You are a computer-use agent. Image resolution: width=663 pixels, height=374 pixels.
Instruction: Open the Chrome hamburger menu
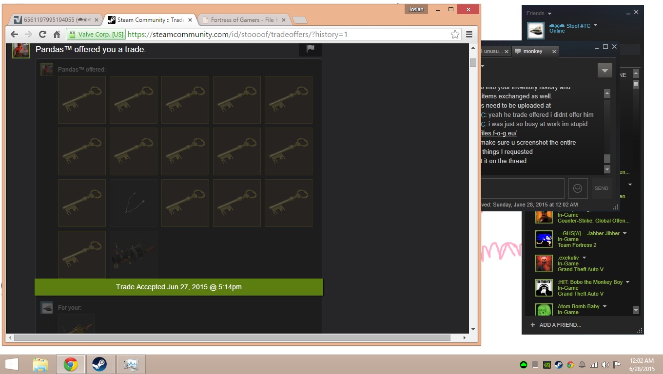pos(469,34)
